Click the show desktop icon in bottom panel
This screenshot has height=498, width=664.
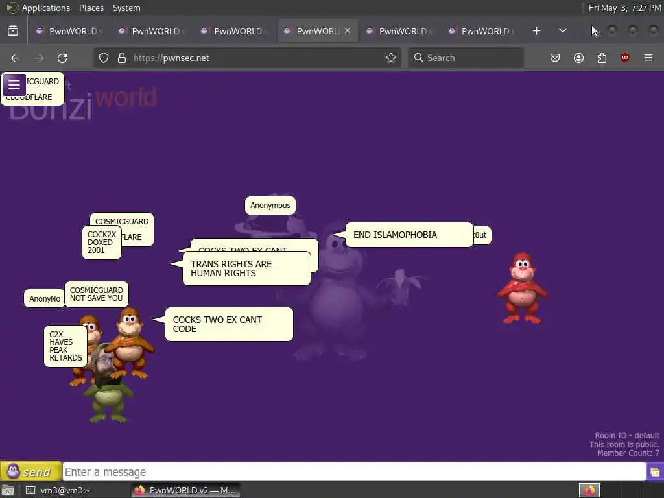[8, 490]
